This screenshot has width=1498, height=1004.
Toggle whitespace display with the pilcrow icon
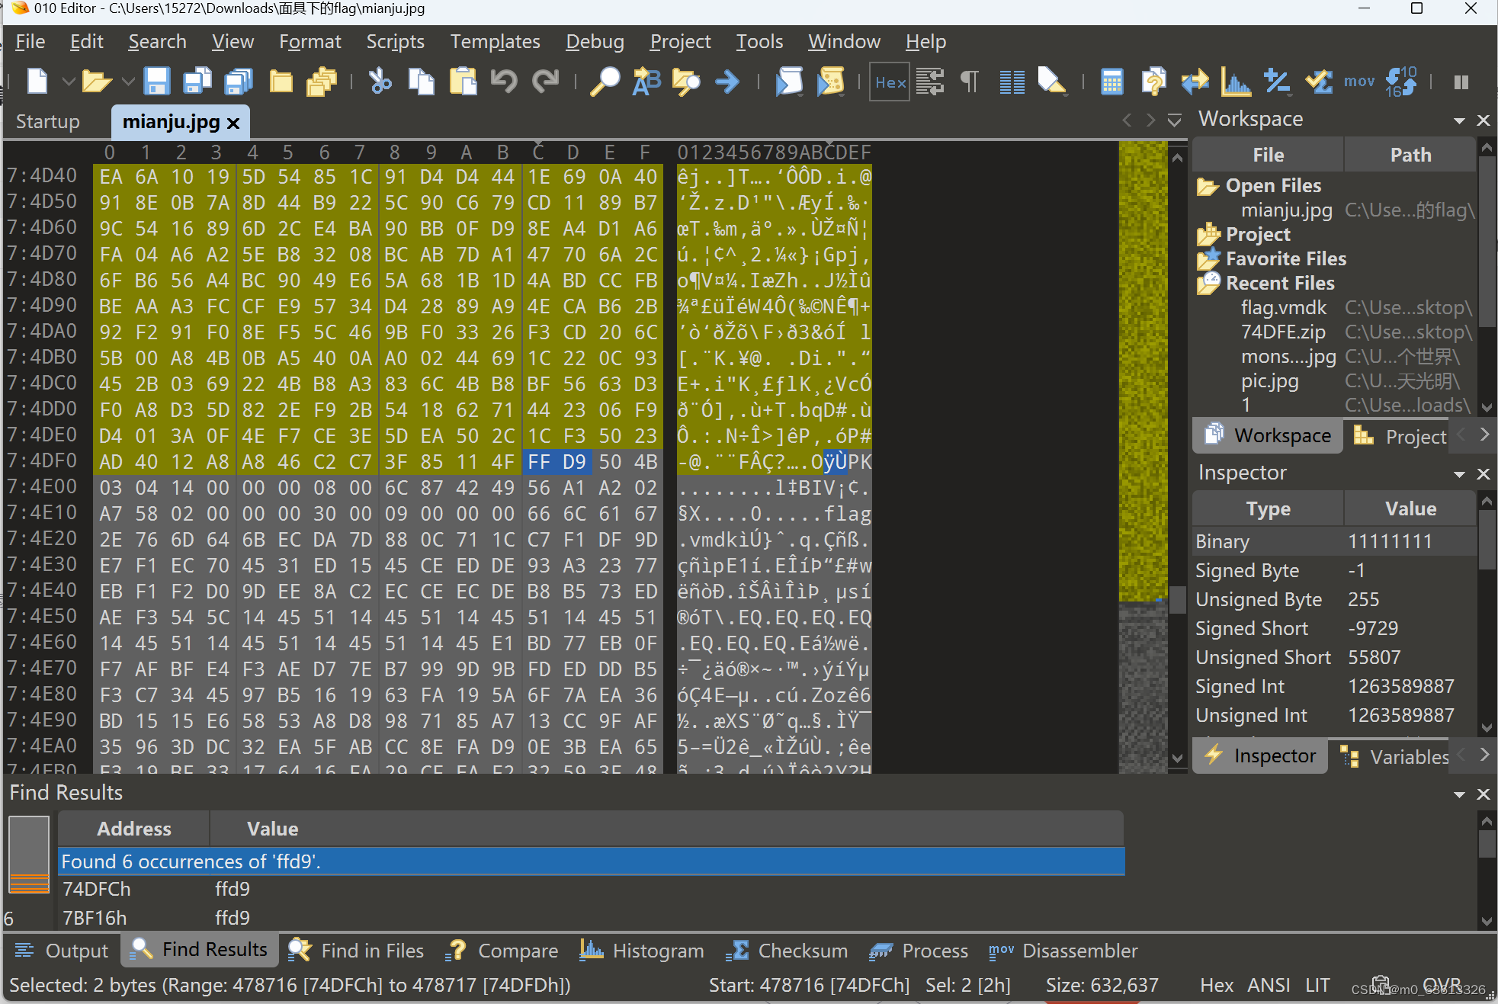coord(968,82)
